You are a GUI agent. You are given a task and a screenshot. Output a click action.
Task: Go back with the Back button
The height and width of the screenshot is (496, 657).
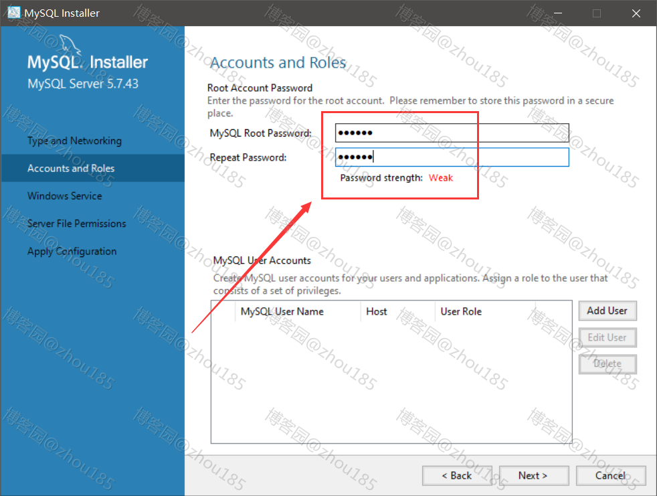(x=457, y=475)
